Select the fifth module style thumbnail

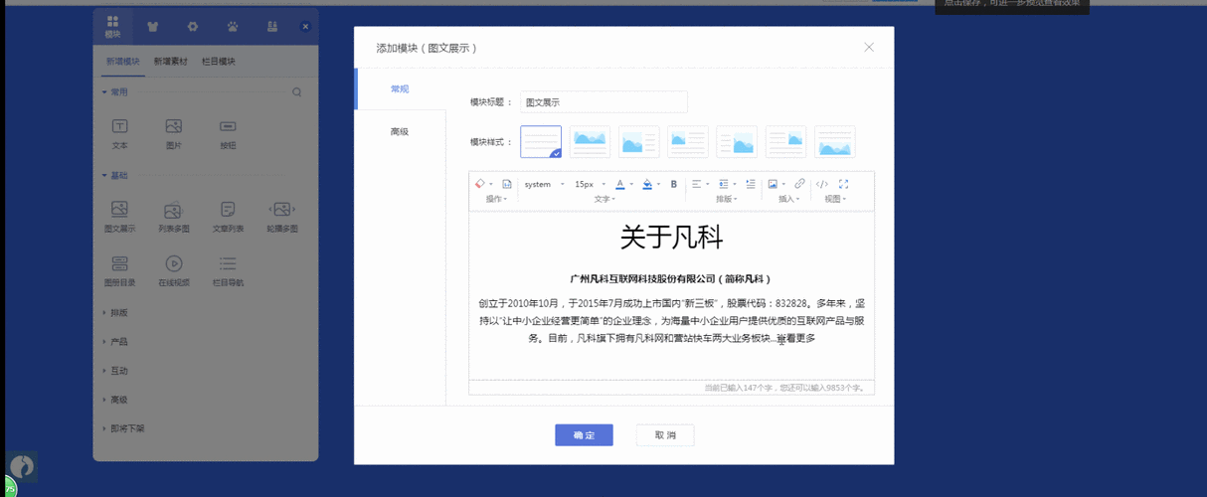pos(737,142)
